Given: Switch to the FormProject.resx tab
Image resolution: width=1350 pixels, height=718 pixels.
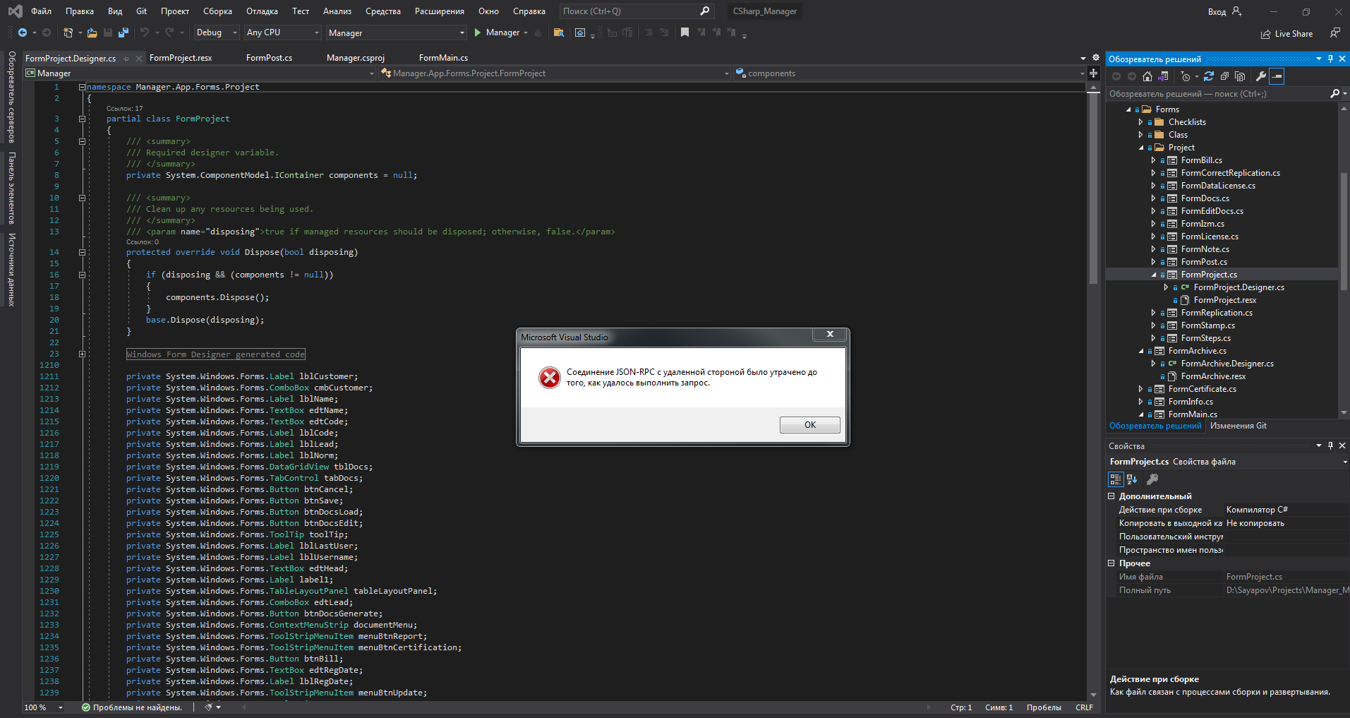Looking at the screenshot, I should pos(180,58).
